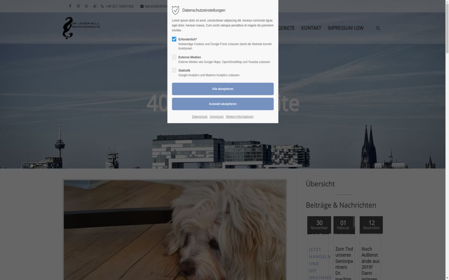The width and height of the screenshot is (449, 280).
Task: Open the Weitere Informationen link
Action: (239, 117)
